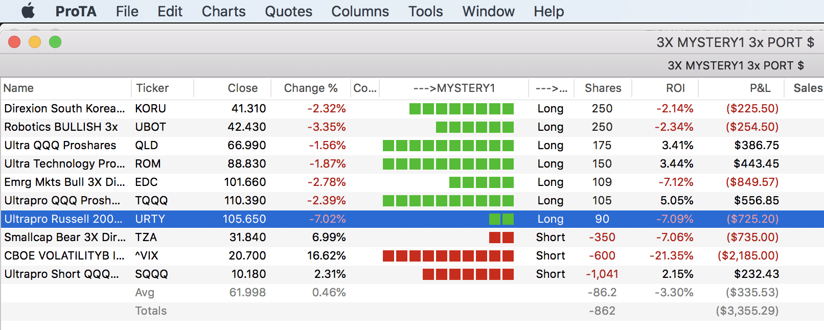Viewport: 824px width, 330px height.
Task: Open the Tools menu
Action: click(426, 11)
